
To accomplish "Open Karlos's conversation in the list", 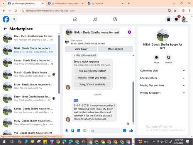I will (x=29, y=111).
